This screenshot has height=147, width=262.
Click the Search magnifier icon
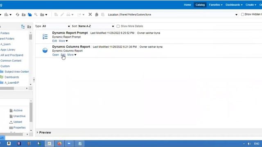(x=36, y=15)
